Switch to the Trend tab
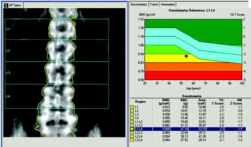 pyautogui.click(x=154, y=5)
